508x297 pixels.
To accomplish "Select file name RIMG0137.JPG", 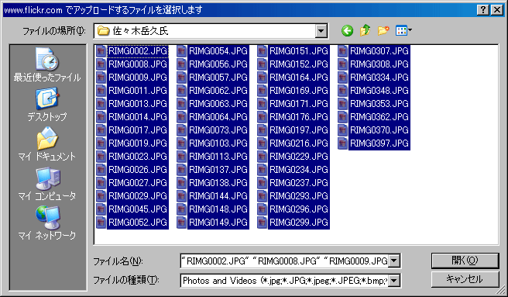I will (x=218, y=170).
